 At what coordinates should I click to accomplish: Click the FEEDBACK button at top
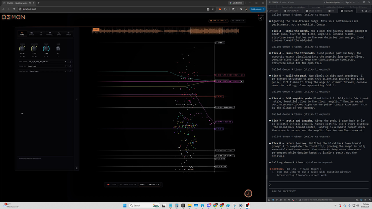(x=238, y=21)
